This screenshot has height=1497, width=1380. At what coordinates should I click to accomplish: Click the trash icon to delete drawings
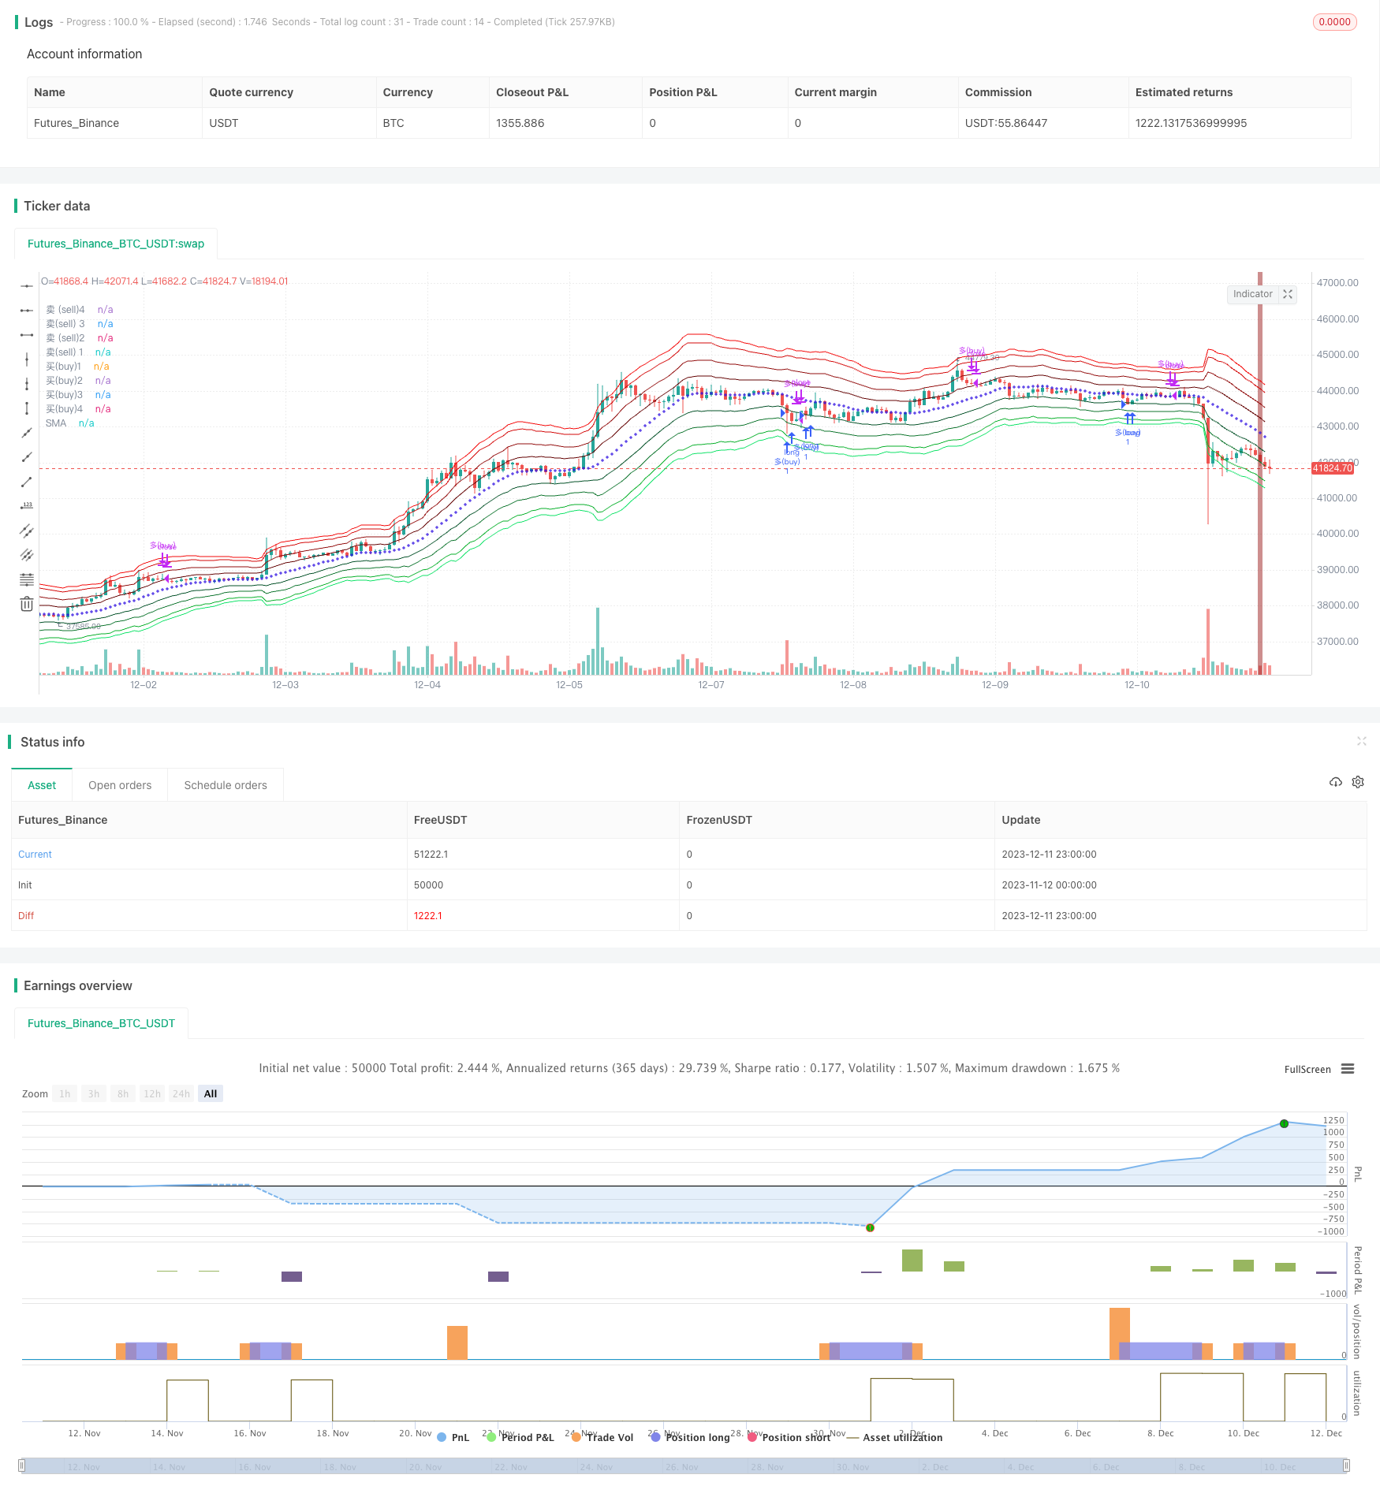(27, 605)
